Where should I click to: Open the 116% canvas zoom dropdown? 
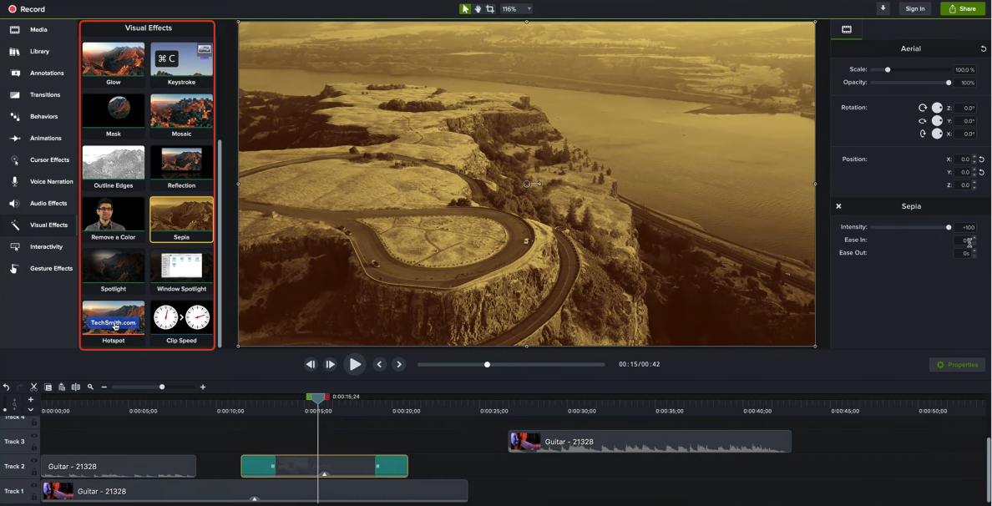click(516, 9)
